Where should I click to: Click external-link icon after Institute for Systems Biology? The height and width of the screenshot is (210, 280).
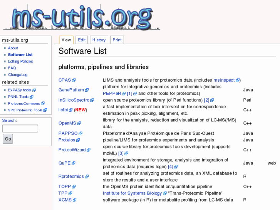(164, 193)
